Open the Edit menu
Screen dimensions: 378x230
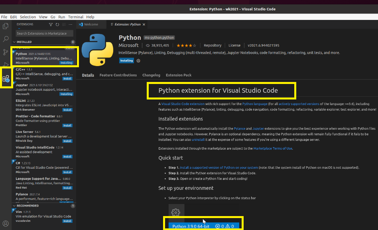click(x=14, y=17)
